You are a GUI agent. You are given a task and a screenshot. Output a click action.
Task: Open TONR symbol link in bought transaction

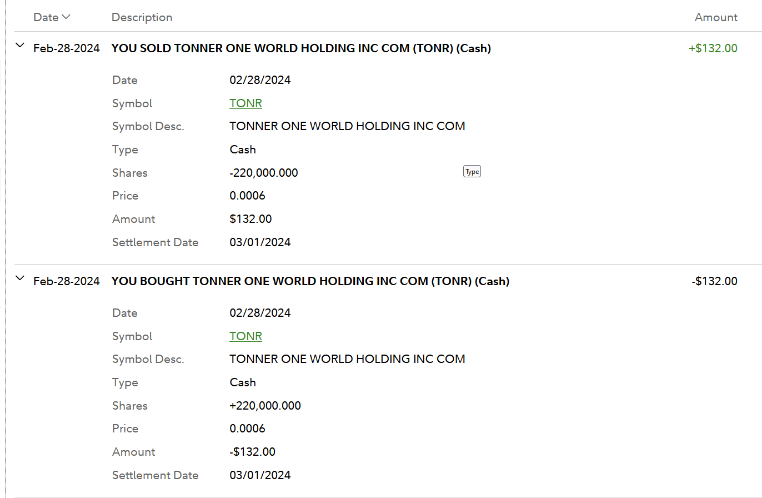point(245,336)
